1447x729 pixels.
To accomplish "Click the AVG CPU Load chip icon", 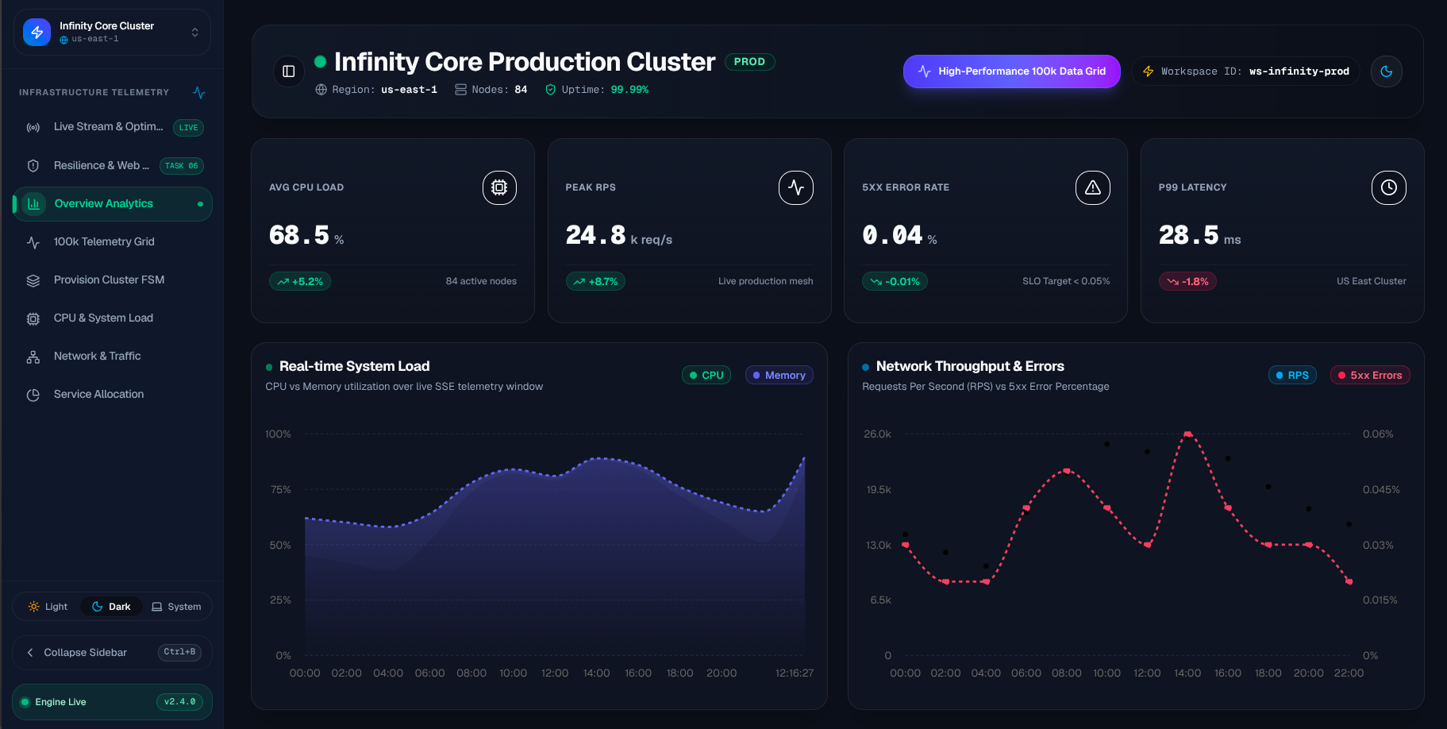I will (x=499, y=187).
